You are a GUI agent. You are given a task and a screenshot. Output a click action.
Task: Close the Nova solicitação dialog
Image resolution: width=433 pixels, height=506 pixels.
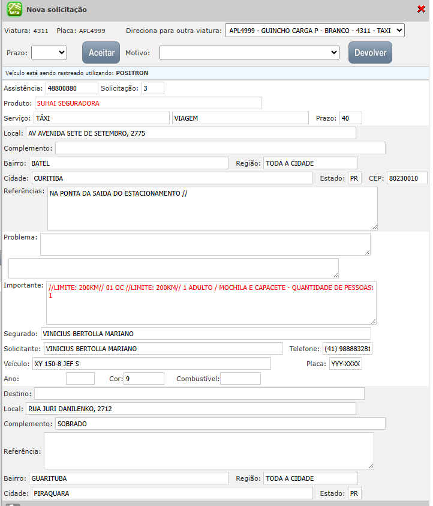pyautogui.click(x=421, y=9)
